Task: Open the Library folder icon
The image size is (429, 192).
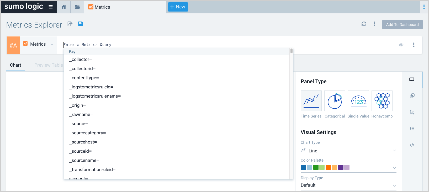Action: [77, 7]
